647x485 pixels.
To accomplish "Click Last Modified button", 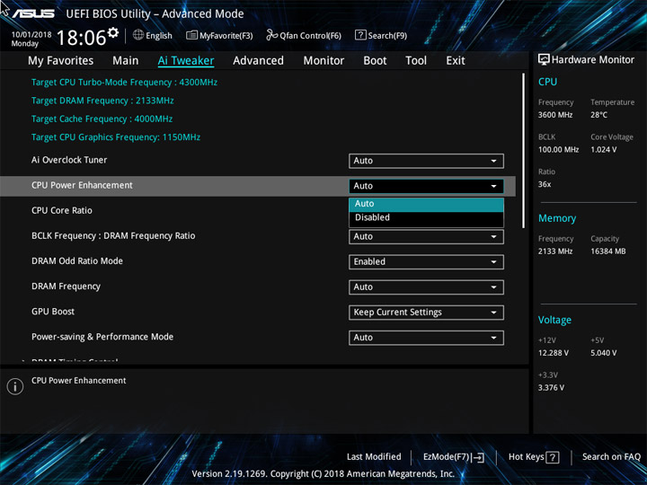I will click(374, 457).
